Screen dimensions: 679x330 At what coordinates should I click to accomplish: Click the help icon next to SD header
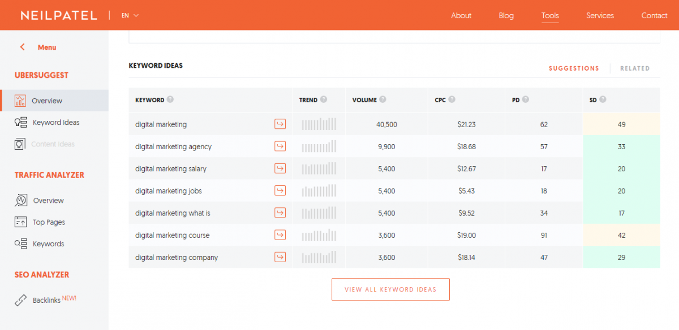[603, 99]
